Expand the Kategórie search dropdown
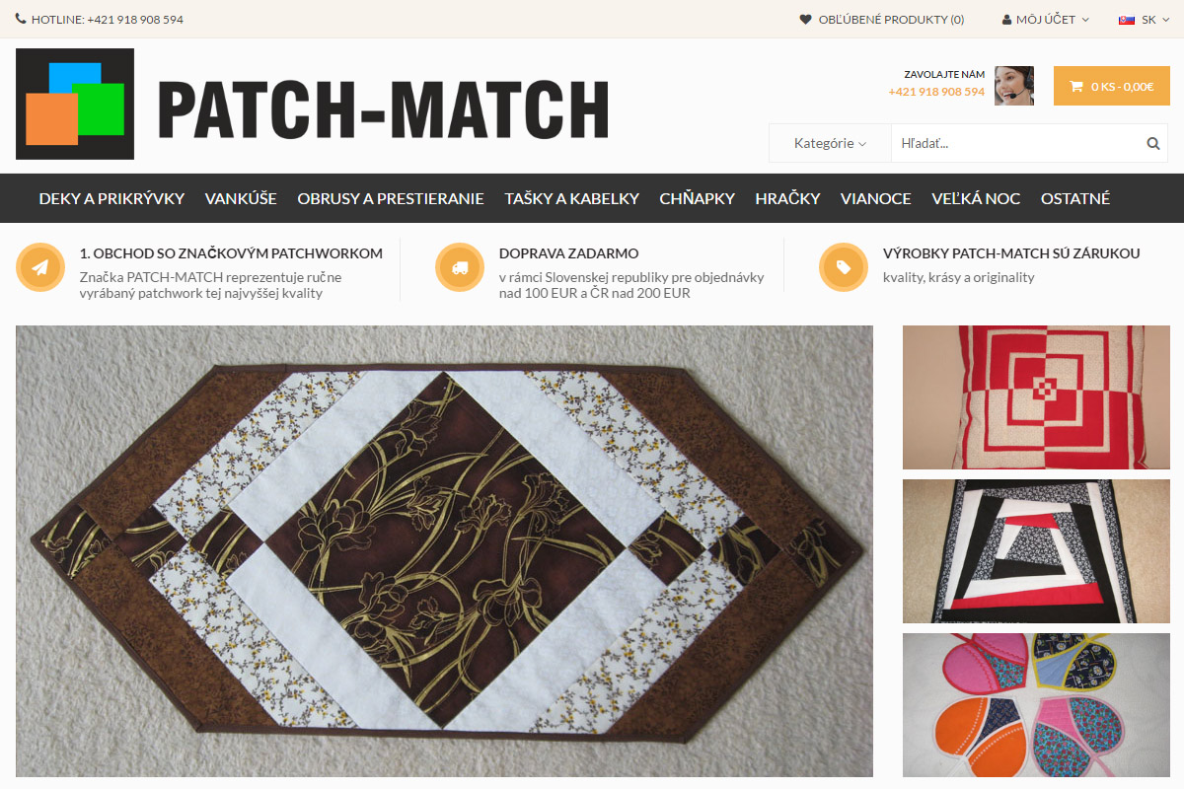Viewport: 1184px width, 789px height. [x=830, y=143]
